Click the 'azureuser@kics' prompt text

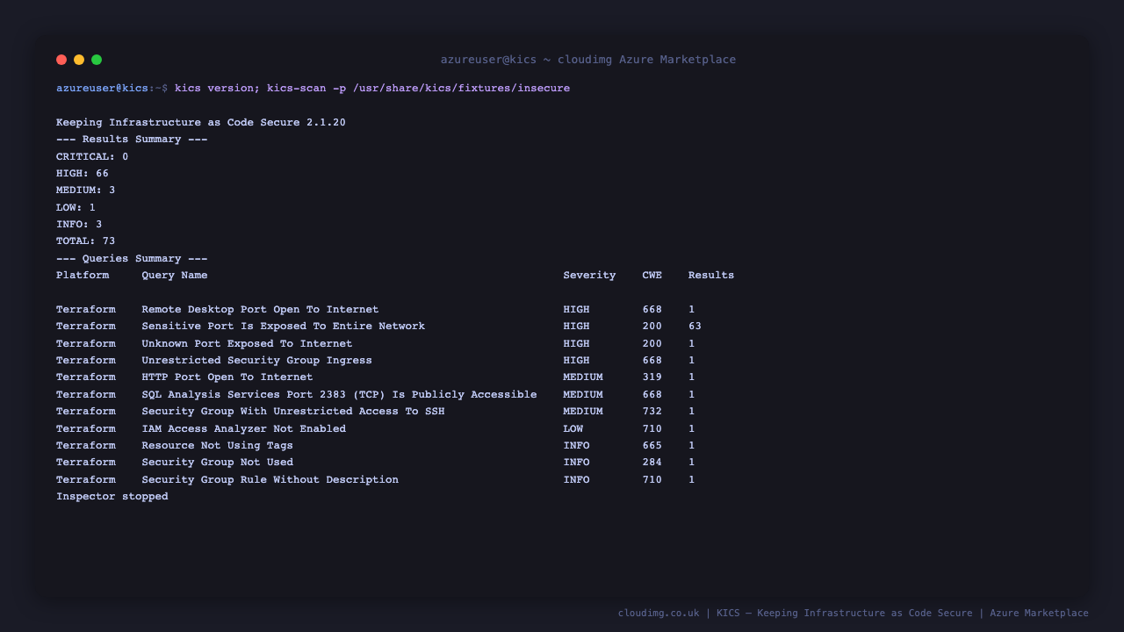point(102,89)
